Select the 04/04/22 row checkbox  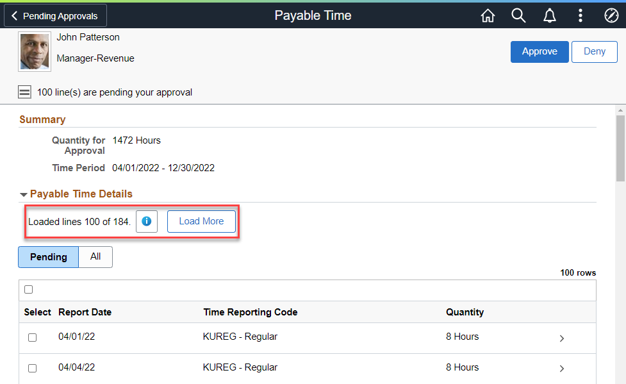[33, 368]
